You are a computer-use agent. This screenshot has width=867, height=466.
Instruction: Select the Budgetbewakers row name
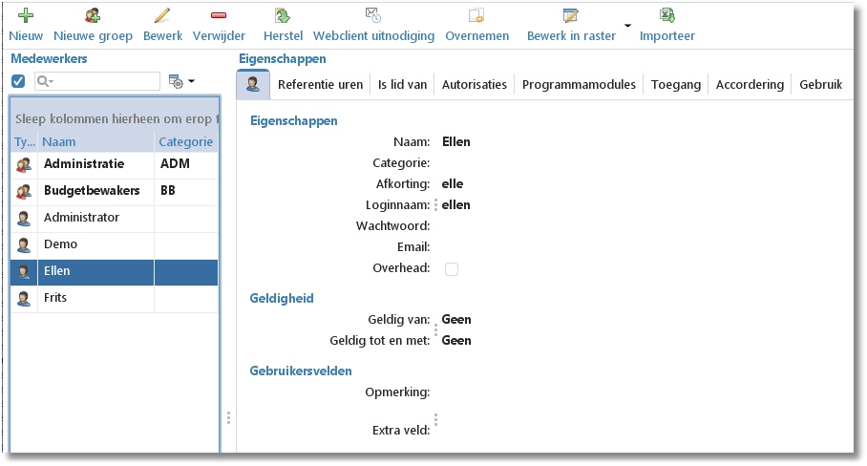click(92, 191)
